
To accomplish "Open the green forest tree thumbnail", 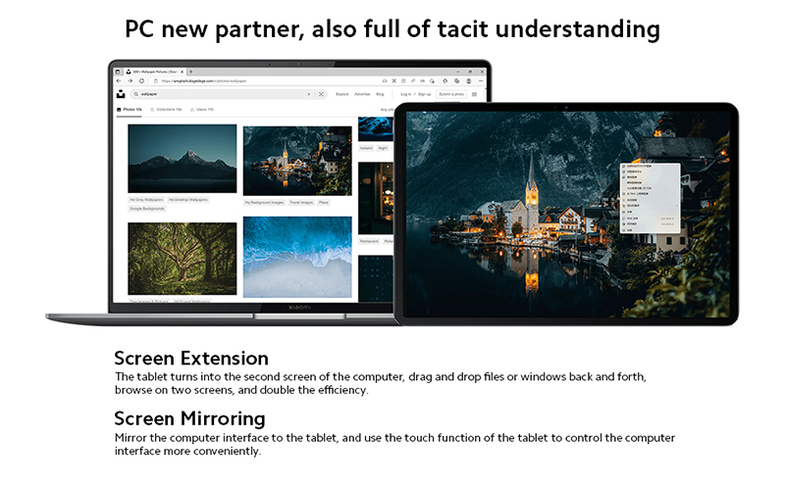I will tap(183, 259).
